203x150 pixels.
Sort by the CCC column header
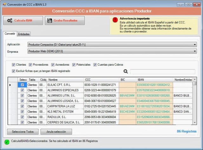coord(101,80)
